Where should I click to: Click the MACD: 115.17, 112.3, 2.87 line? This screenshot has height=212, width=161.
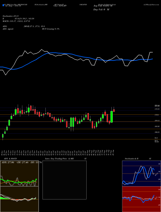(16, 21)
